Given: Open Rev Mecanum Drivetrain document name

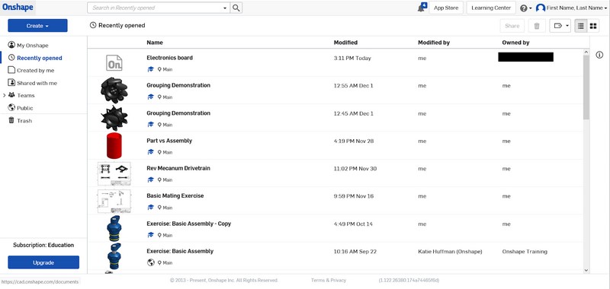Looking at the screenshot, I should [178, 168].
